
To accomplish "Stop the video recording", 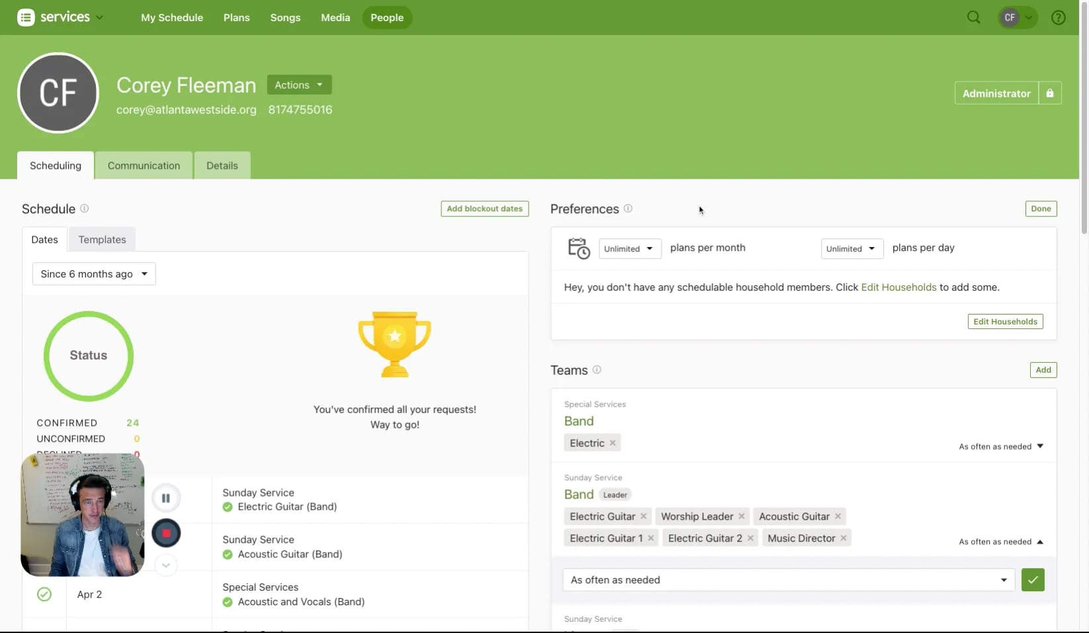I will pyautogui.click(x=165, y=533).
